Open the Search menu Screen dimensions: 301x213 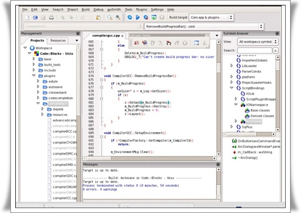[x=58, y=10]
